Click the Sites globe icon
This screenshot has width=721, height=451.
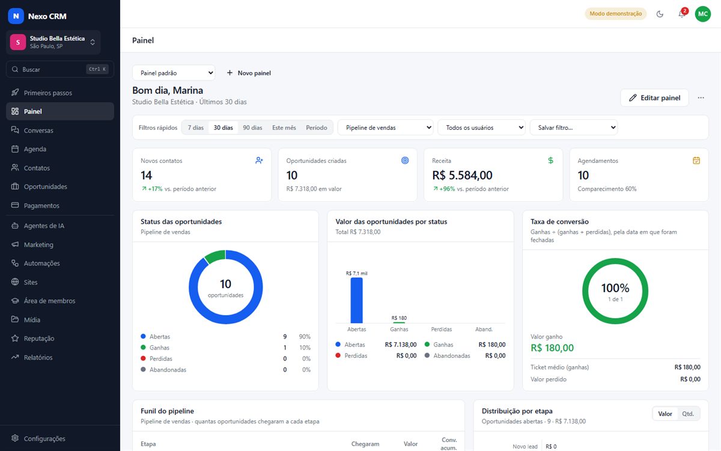pos(15,282)
